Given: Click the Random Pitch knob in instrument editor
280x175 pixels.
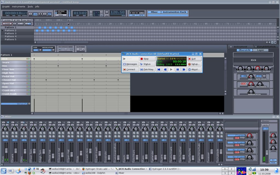Looking at the screenshot, I should click(251, 92).
